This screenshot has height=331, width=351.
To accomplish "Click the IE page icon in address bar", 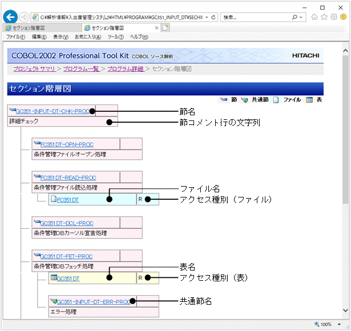I will [x=35, y=17].
